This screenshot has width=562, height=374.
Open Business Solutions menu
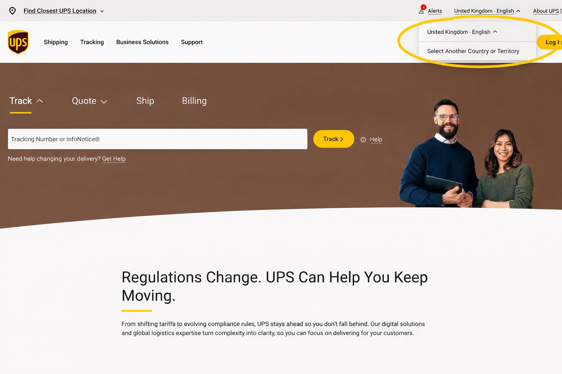(x=142, y=42)
